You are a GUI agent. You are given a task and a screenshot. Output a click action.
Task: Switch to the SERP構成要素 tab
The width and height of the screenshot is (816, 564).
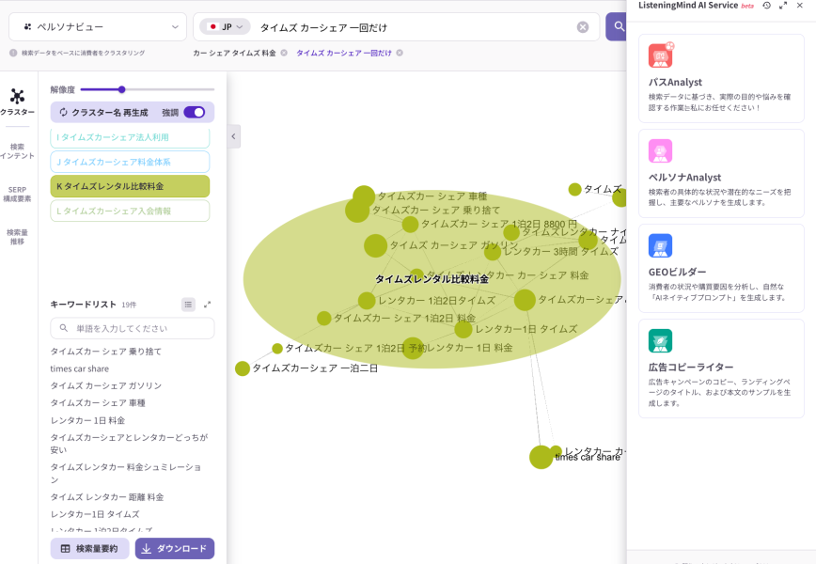[17, 194]
